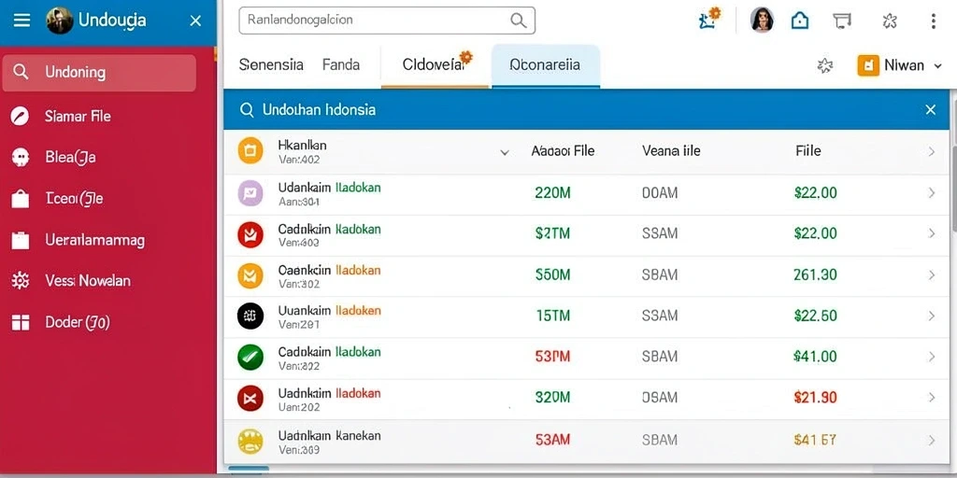Click the Vessi Nowelan gear icon
Screen dimensions: 957x478
(x=21, y=281)
